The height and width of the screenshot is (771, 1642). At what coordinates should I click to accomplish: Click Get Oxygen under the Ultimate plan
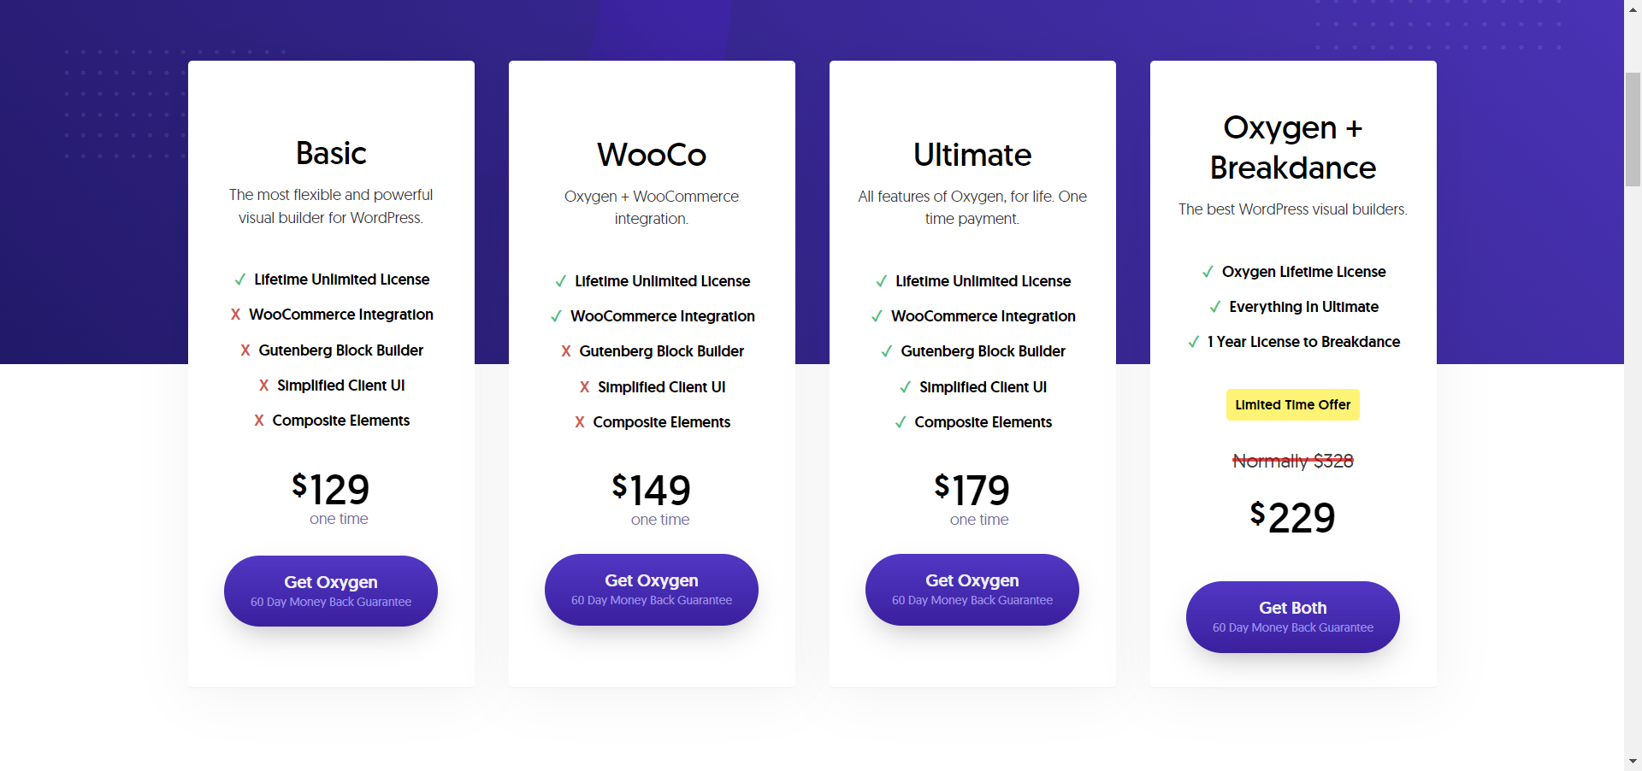[x=972, y=589]
